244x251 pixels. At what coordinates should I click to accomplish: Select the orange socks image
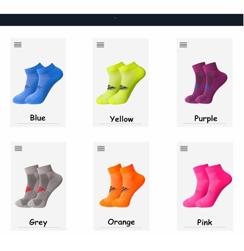(x=122, y=186)
